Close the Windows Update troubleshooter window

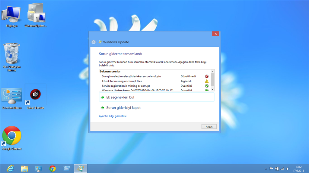[x=216, y=34]
